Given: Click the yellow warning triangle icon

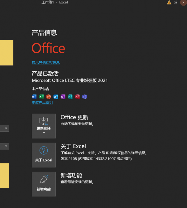Looking at the screenshot, I should tap(169, 2).
